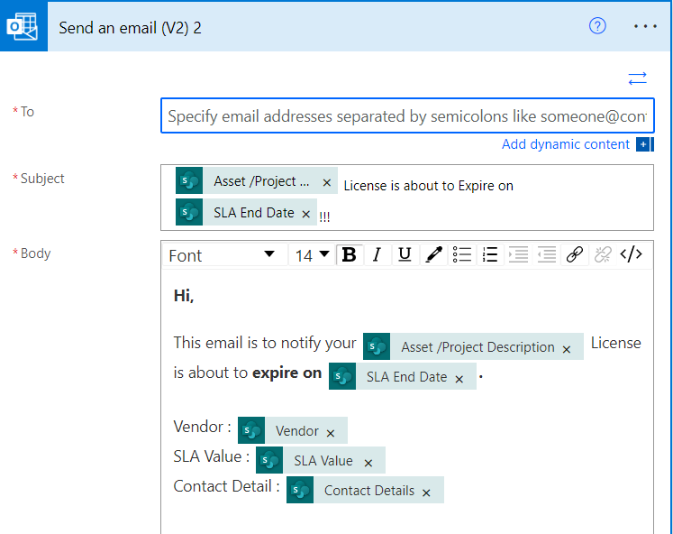Toggle underline formatting in body toolbar

pyautogui.click(x=405, y=255)
